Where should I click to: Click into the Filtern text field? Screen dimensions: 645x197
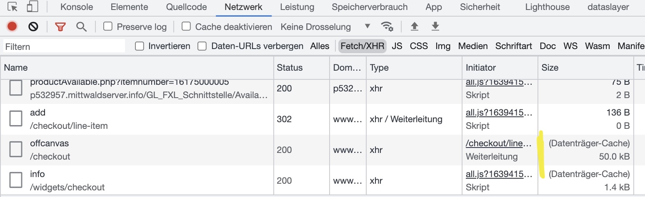point(64,46)
